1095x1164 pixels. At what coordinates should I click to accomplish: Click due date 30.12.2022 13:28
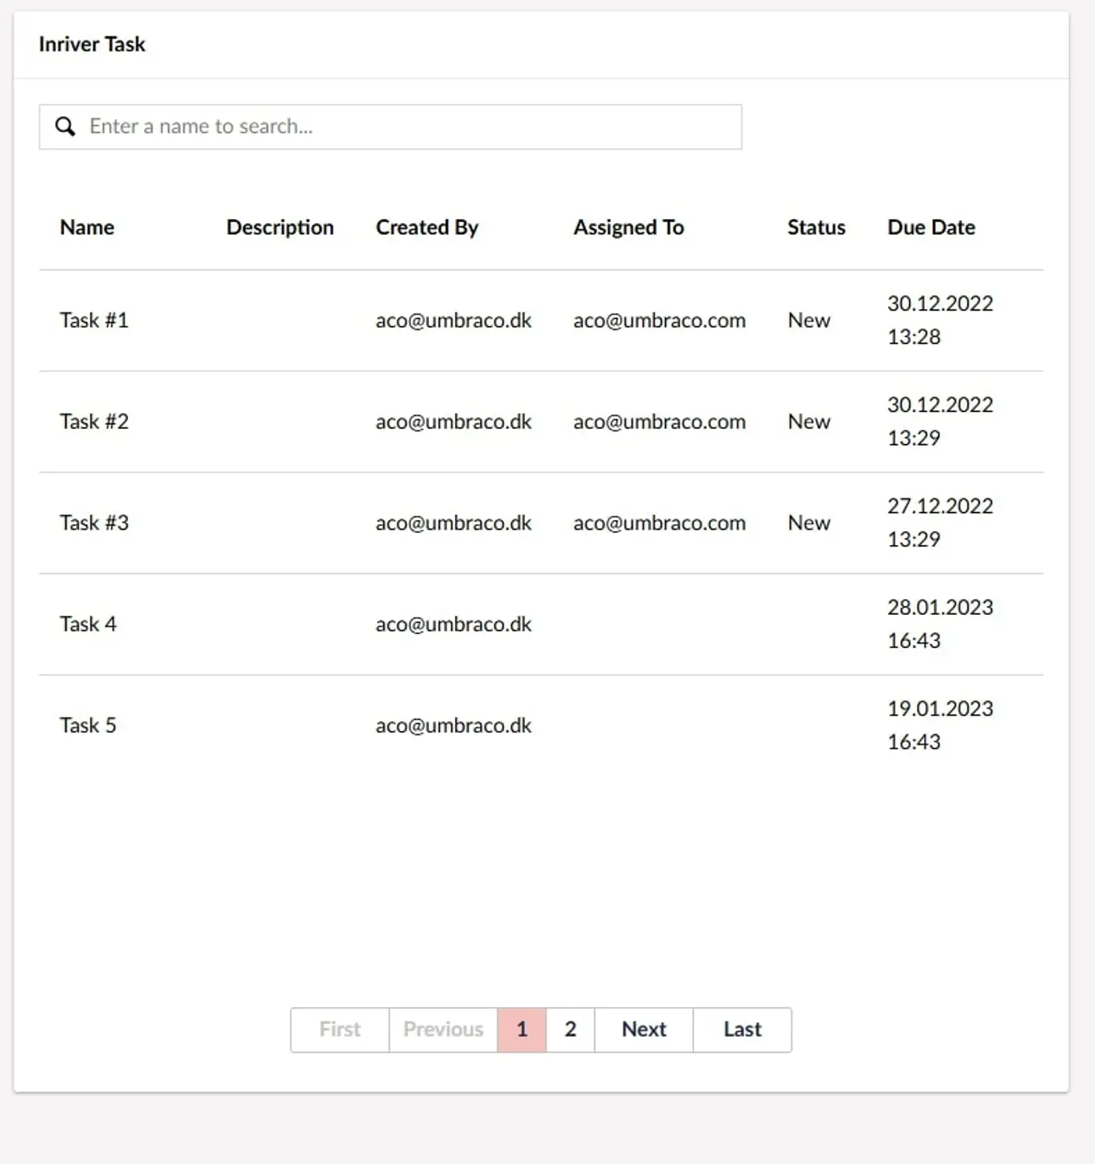click(x=940, y=320)
